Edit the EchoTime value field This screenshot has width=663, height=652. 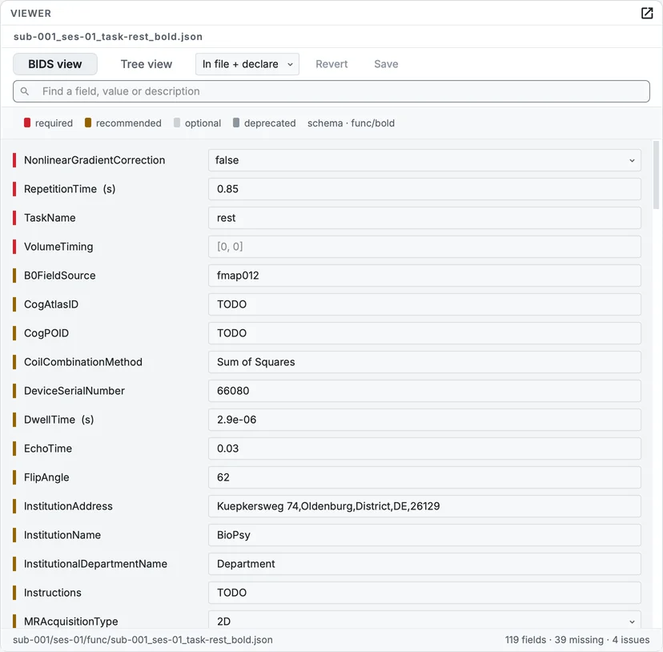(x=424, y=448)
